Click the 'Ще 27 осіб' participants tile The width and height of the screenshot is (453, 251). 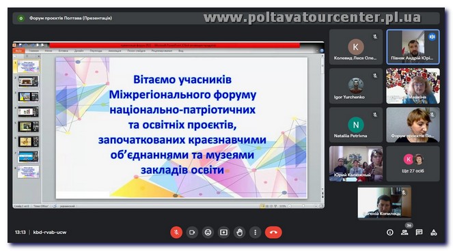[413, 164]
